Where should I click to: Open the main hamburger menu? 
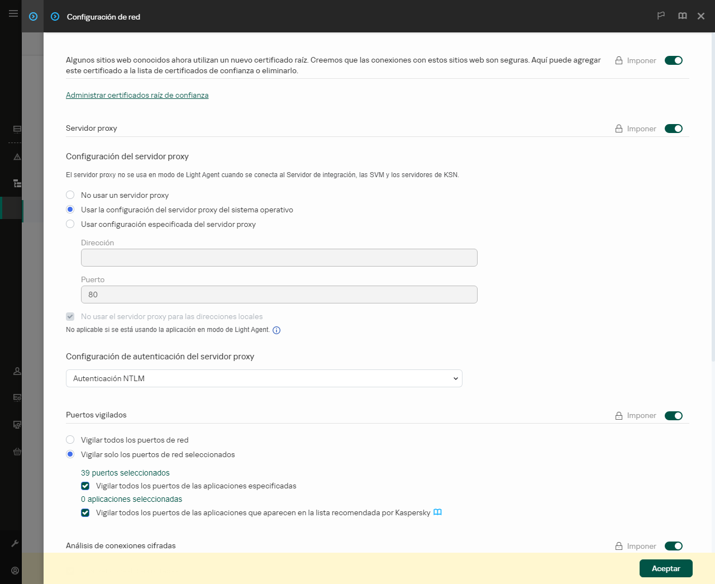click(x=13, y=13)
